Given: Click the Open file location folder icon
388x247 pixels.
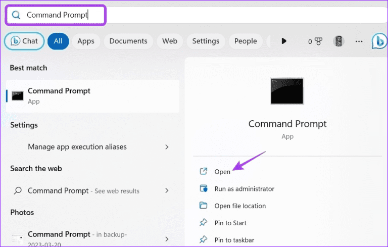Looking at the screenshot, I should click(204, 206).
